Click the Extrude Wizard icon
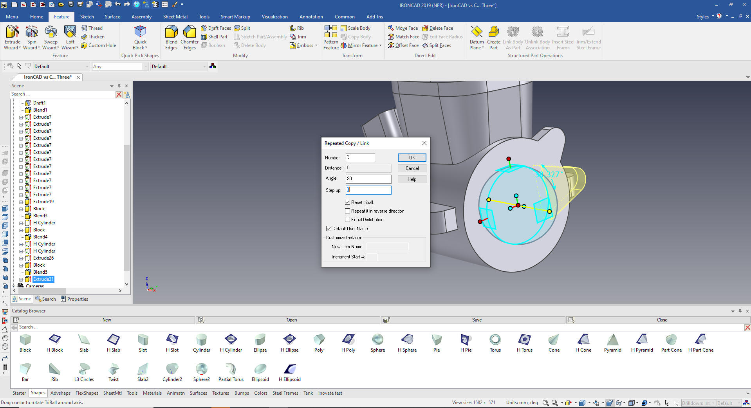Image resolution: width=751 pixels, height=408 pixels. tap(12, 32)
